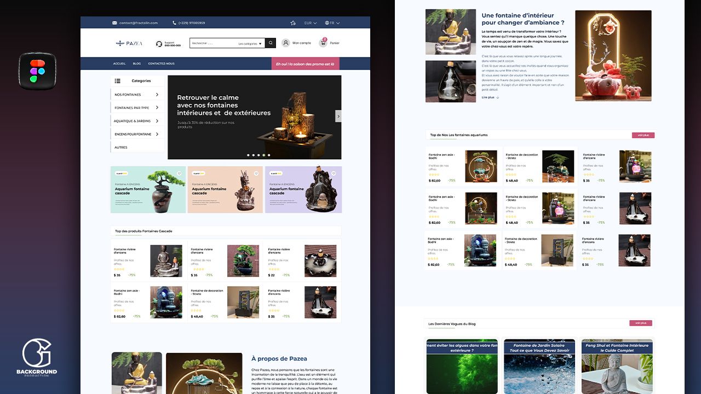Open the EUR currency dropdown

[x=311, y=23]
